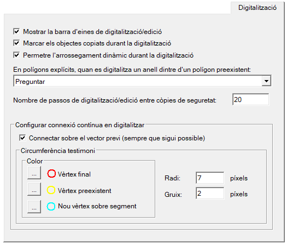Select the Digitalització tab
287x244 pixels.
click(257, 8)
